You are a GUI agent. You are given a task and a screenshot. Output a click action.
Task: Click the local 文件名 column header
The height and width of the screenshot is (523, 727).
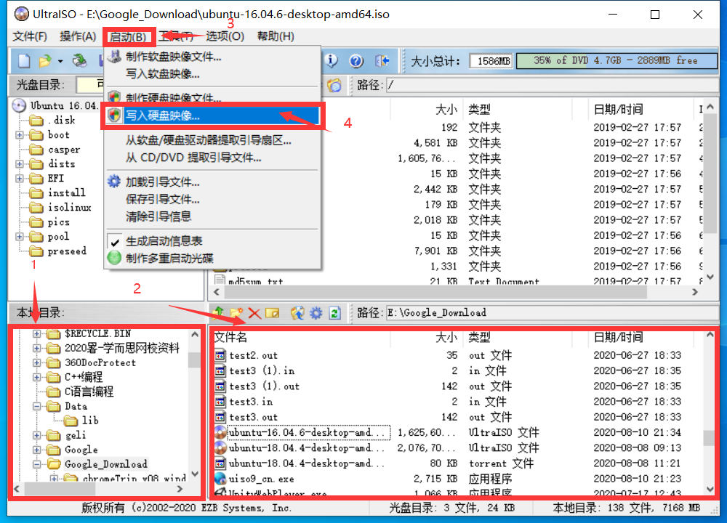pyautogui.click(x=301, y=338)
